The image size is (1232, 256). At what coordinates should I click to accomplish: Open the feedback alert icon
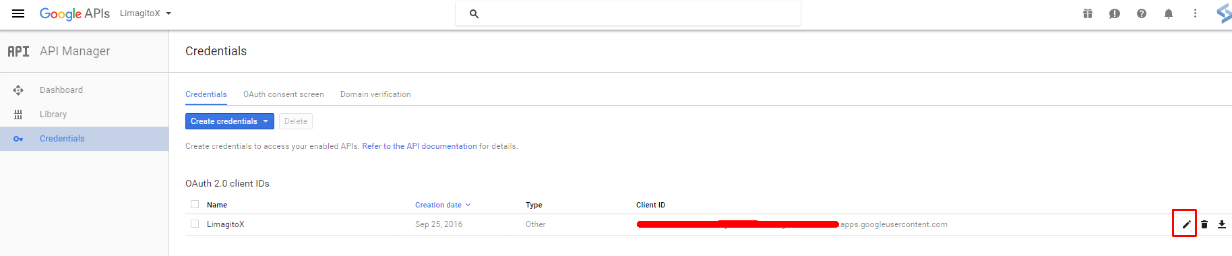pos(1115,13)
